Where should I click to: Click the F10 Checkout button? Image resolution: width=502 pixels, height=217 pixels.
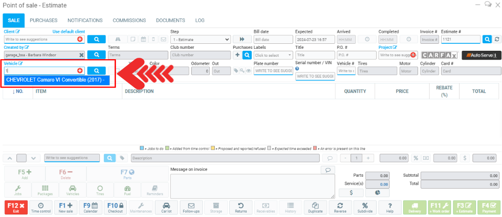pos(115,207)
